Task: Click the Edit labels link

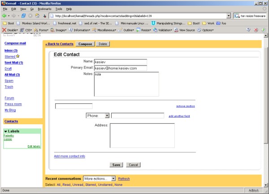Action: click(34, 146)
